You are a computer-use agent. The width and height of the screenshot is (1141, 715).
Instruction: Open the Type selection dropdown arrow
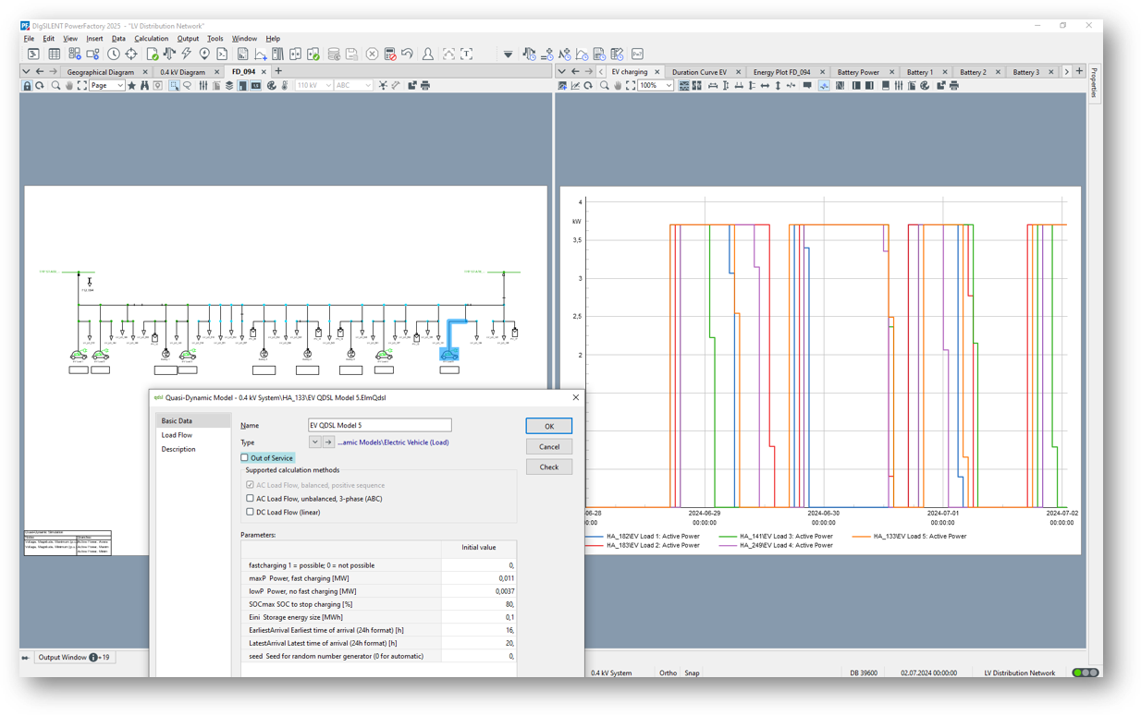pos(314,442)
